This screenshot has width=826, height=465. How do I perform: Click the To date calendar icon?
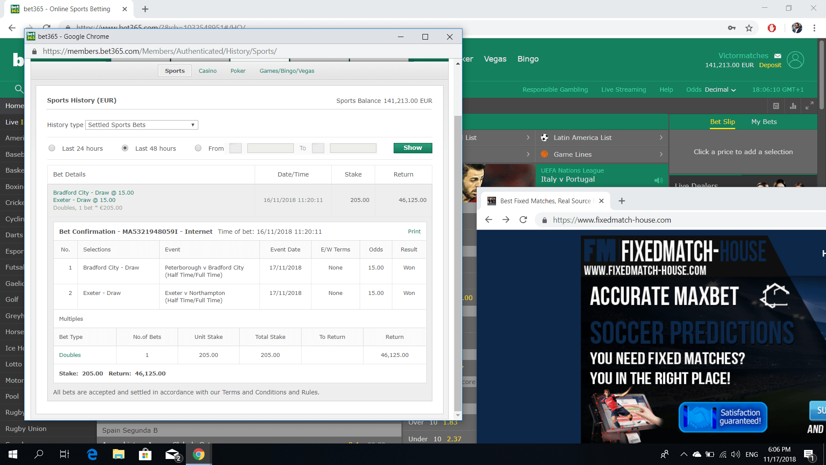[318, 148]
